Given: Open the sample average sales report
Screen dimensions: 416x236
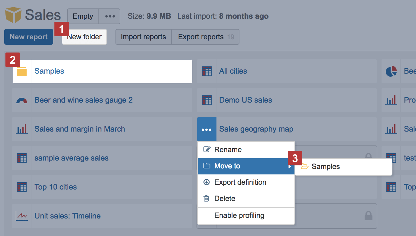Looking at the screenshot, I should pyautogui.click(x=71, y=158).
